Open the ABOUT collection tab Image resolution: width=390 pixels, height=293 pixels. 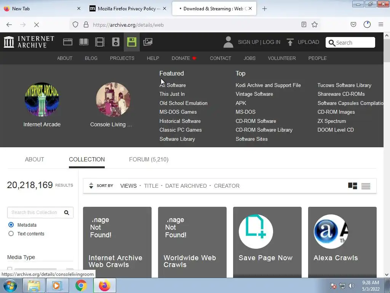point(34,159)
